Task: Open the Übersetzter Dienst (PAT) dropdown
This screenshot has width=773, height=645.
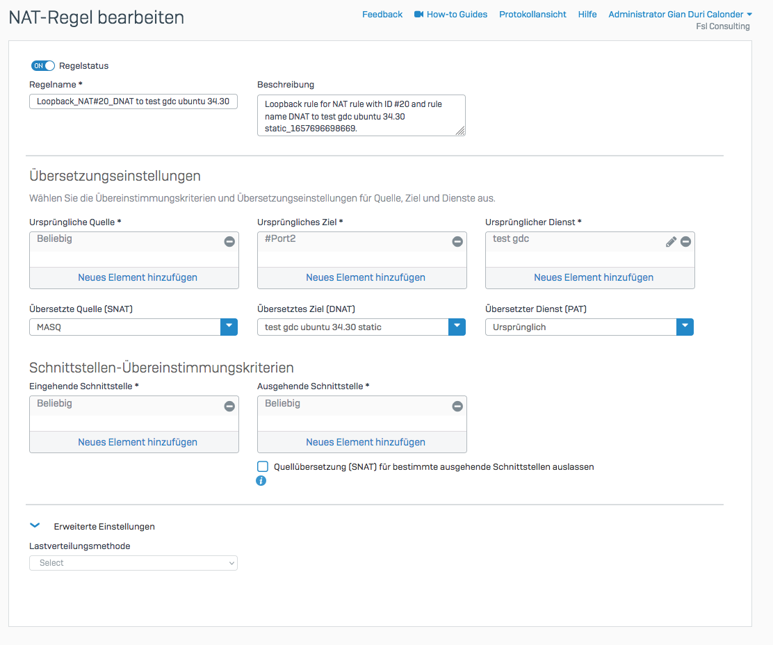Action: [685, 327]
